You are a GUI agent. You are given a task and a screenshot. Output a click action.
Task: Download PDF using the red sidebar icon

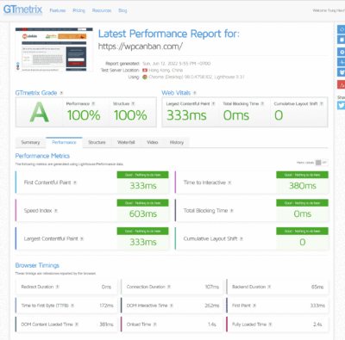342,84
